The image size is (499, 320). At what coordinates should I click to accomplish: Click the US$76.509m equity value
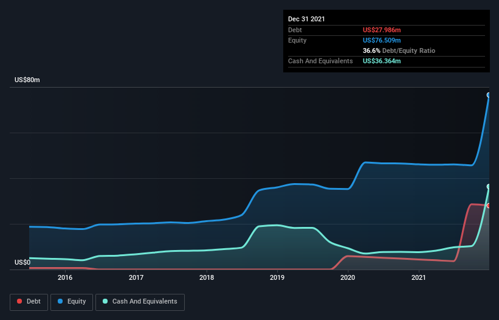[x=382, y=40]
